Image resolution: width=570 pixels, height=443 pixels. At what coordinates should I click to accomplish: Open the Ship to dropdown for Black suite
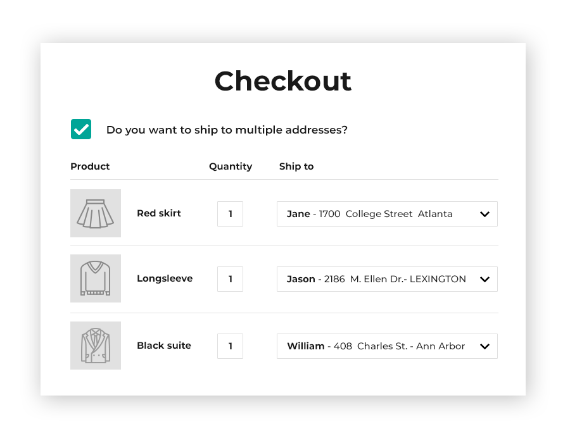(x=380, y=346)
